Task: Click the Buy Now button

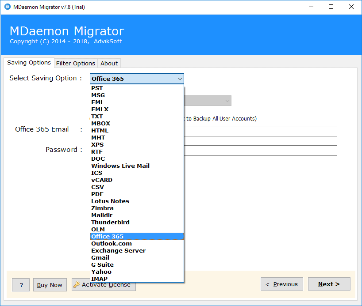Action: pos(50,285)
